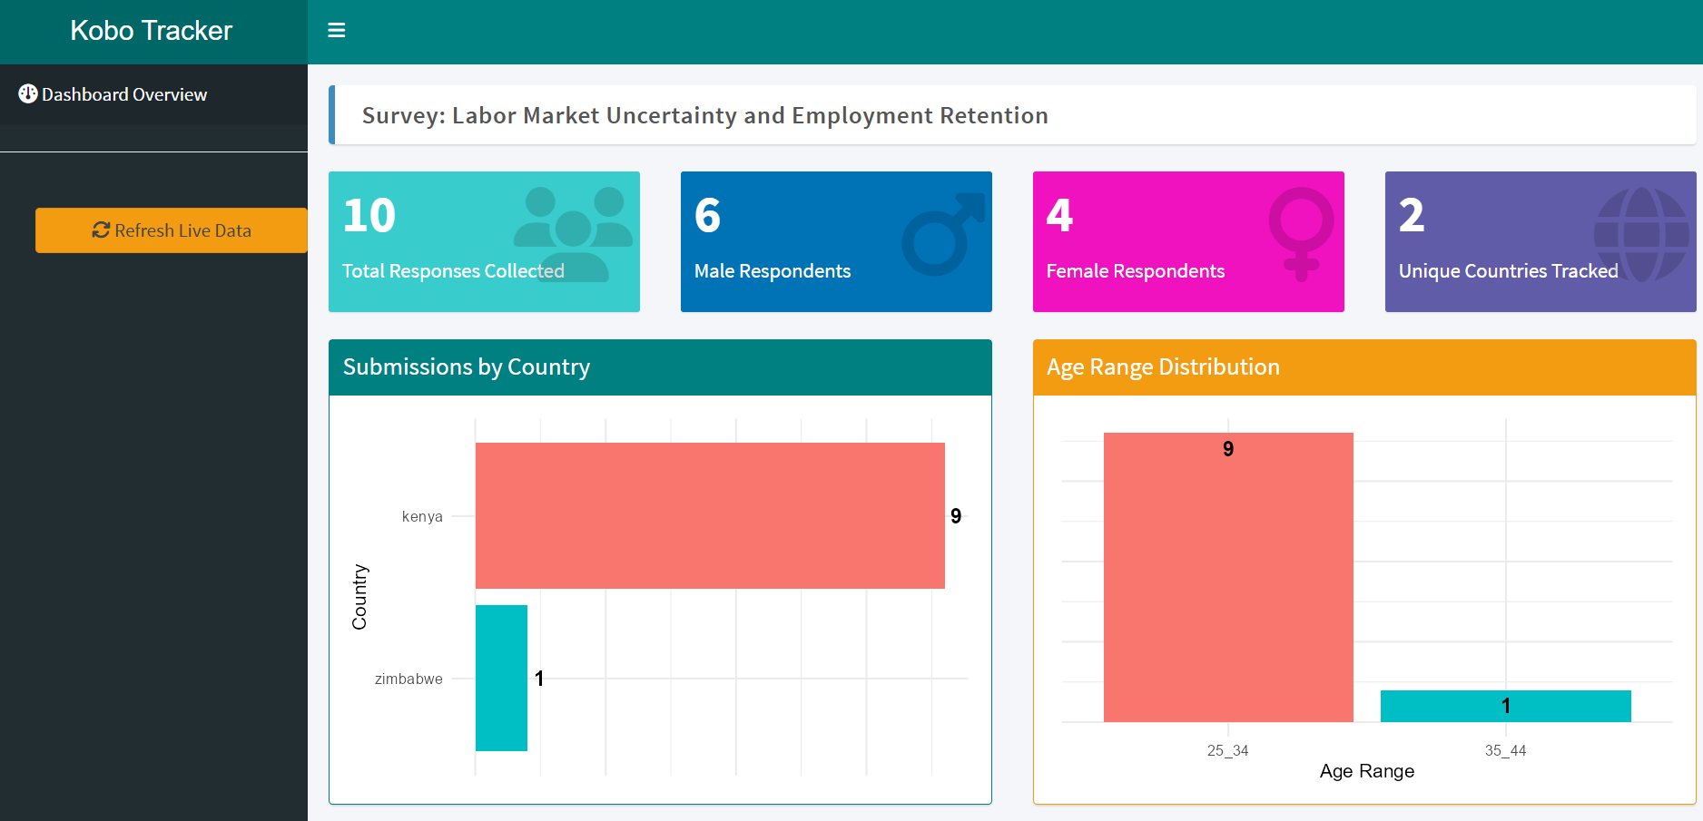1703x821 pixels.
Task: Click the Country axis title
Action: 359,597
